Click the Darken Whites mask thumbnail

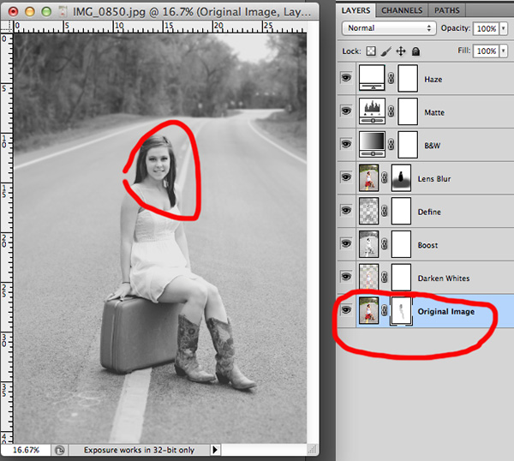click(401, 277)
